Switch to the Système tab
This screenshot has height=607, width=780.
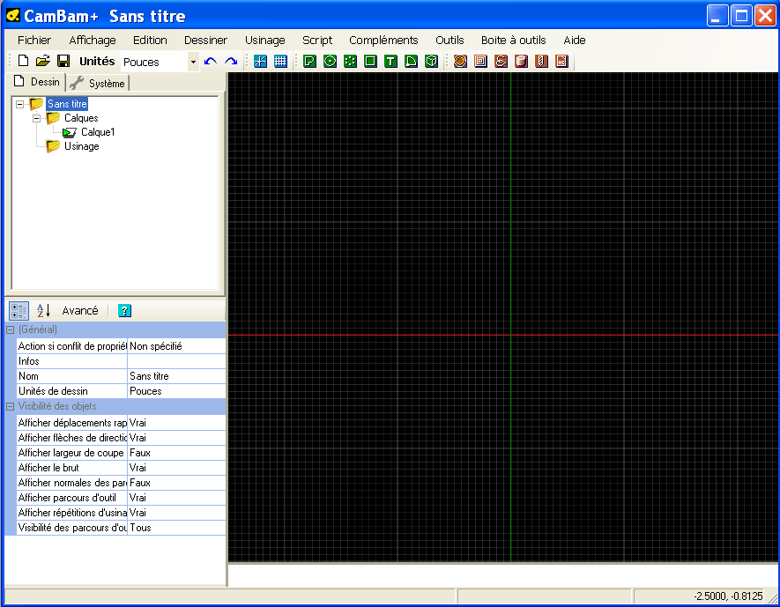click(98, 83)
